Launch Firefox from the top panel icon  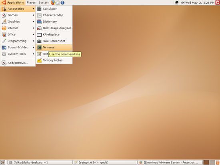pyautogui.click(x=53, y=2)
